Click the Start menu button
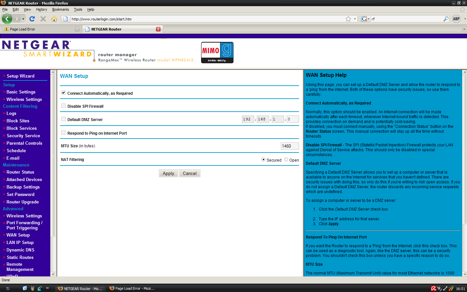 (x=8, y=288)
